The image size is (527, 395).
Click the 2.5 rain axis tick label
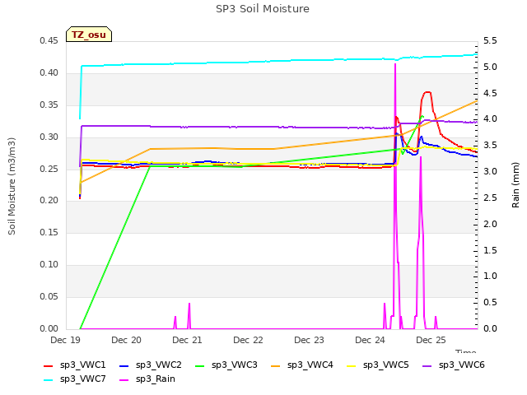[x=490, y=197]
